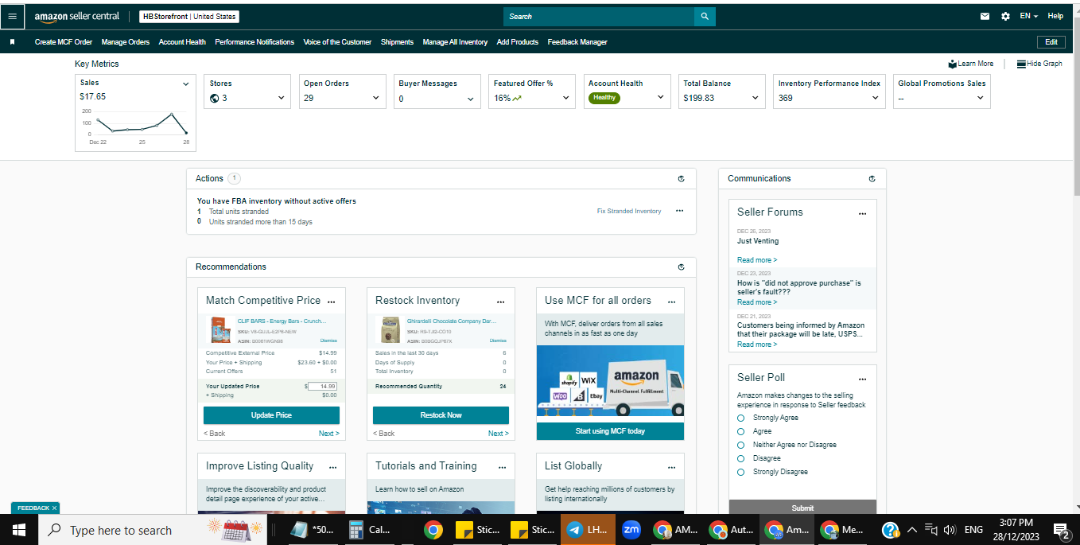The height and width of the screenshot is (545, 1080).
Task: Open the Calculator taskbar item
Action: 369,530
